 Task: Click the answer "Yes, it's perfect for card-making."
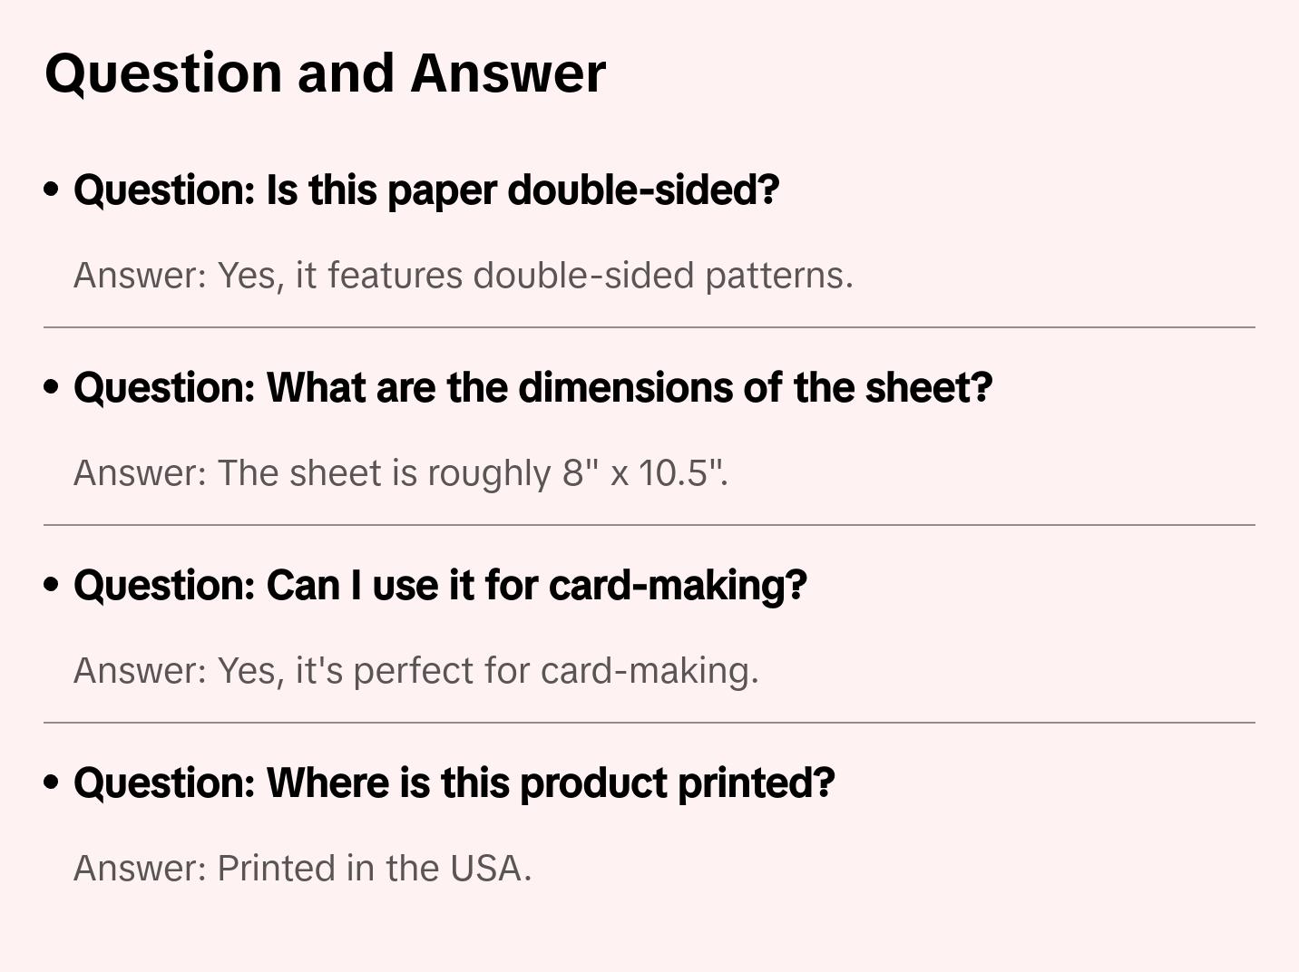[415, 671]
